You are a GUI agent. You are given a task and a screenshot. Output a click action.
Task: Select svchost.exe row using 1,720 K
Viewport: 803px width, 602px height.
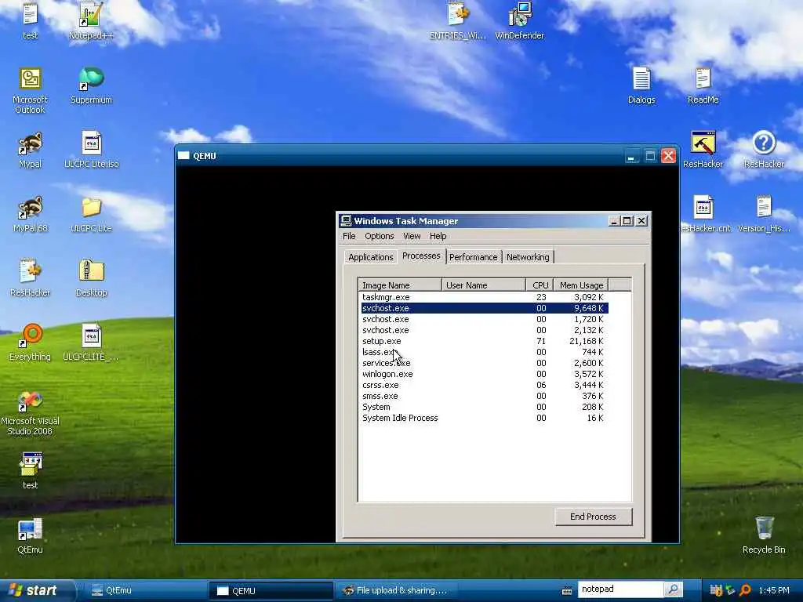485,319
